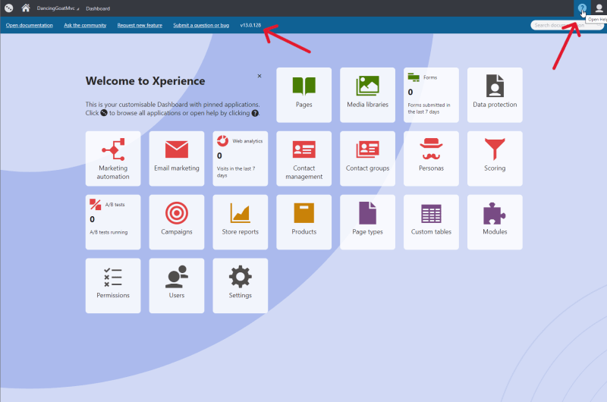This screenshot has width=607, height=402.
Task: Select the Welcome to Xperience heading
Action: 145,81
